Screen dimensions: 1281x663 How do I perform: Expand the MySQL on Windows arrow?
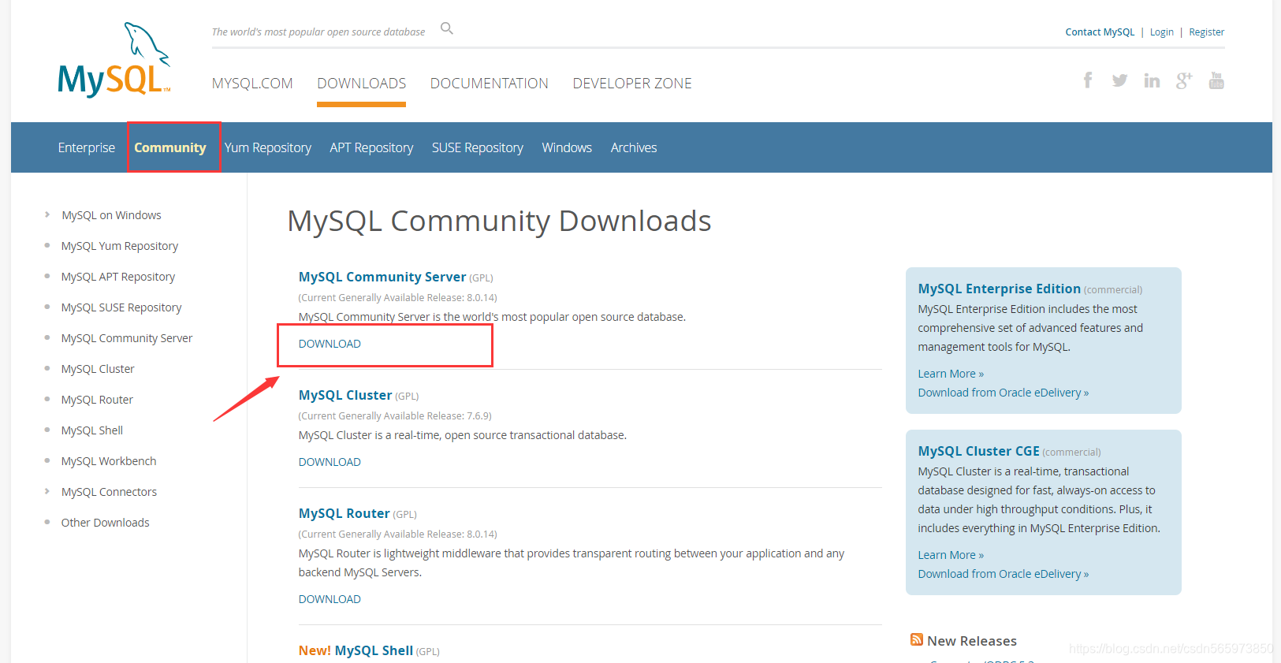(x=47, y=214)
